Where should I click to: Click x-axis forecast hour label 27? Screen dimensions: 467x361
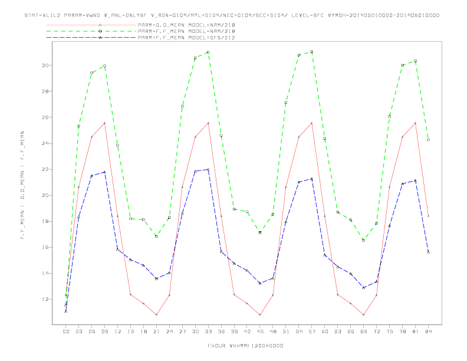click(x=182, y=332)
